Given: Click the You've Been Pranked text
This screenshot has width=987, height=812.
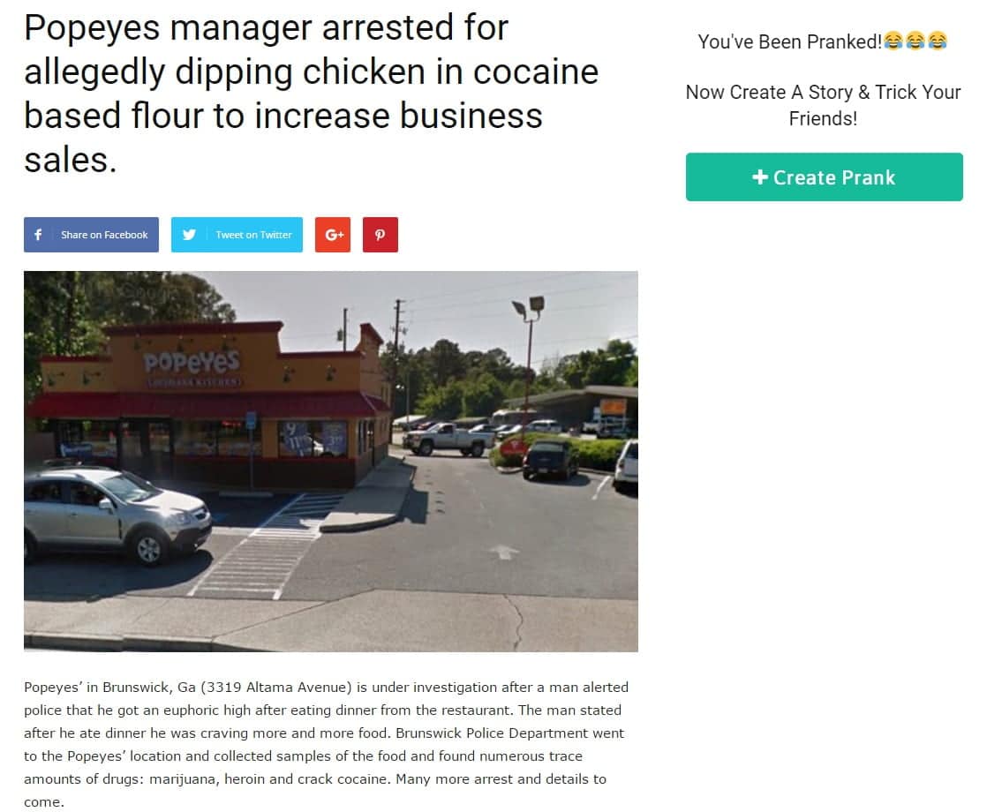Looking at the screenshot, I should 789,41.
